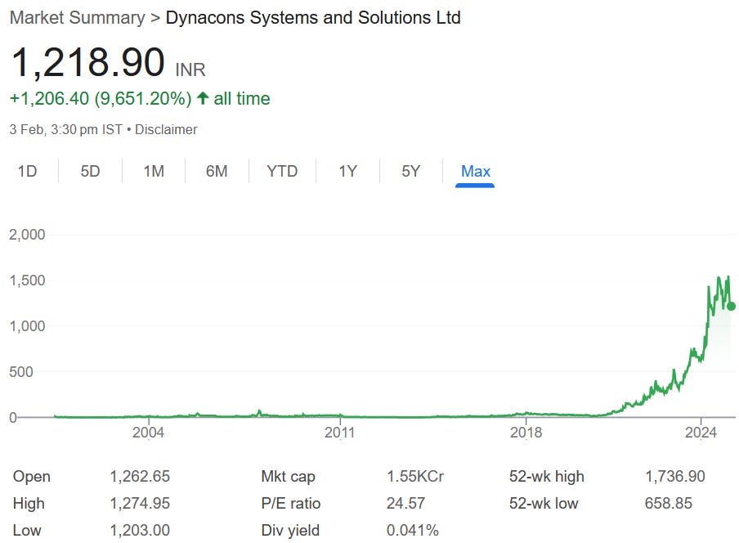Image resolution: width=739 pixels, height=543 pixels.
Task: Click the Open value 1,262.65
Action: [140, 476]
